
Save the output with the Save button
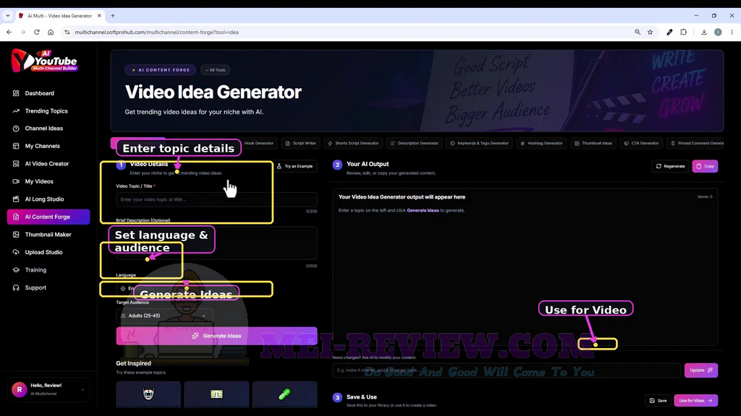tap(658, 400)
